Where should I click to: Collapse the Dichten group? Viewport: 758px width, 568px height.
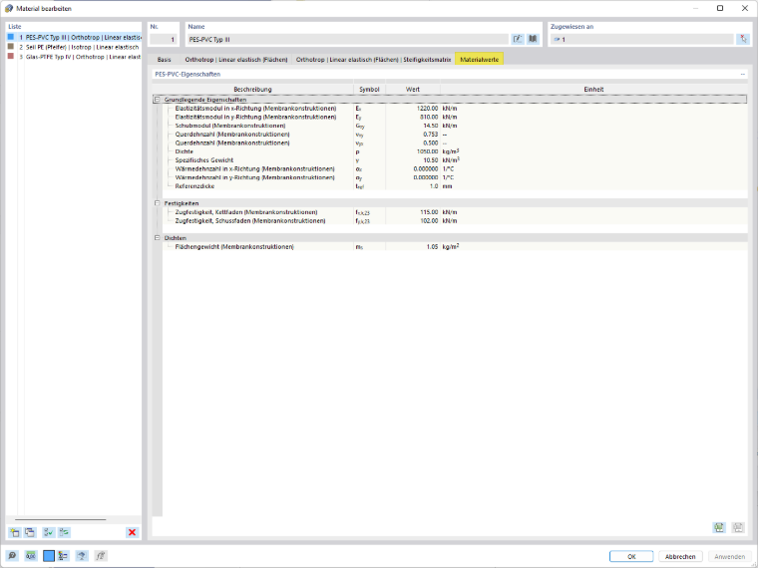click(158, 238)
